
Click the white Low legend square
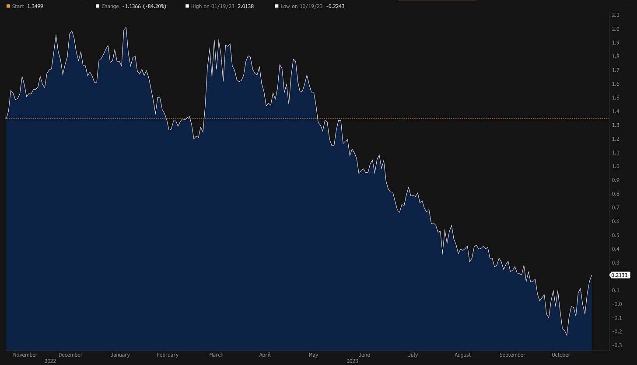tap(277, 7)
